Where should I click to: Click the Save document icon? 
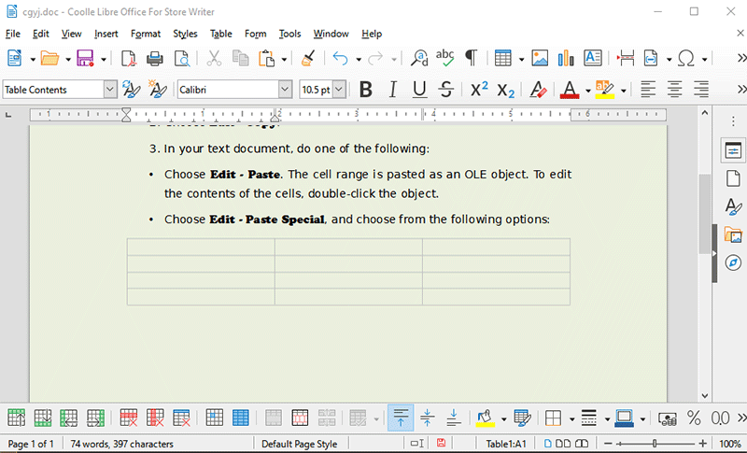tap(84, 58)
